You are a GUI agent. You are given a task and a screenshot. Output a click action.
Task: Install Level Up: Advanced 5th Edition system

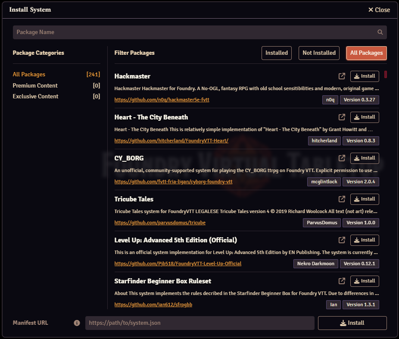[x=365, y=240]
